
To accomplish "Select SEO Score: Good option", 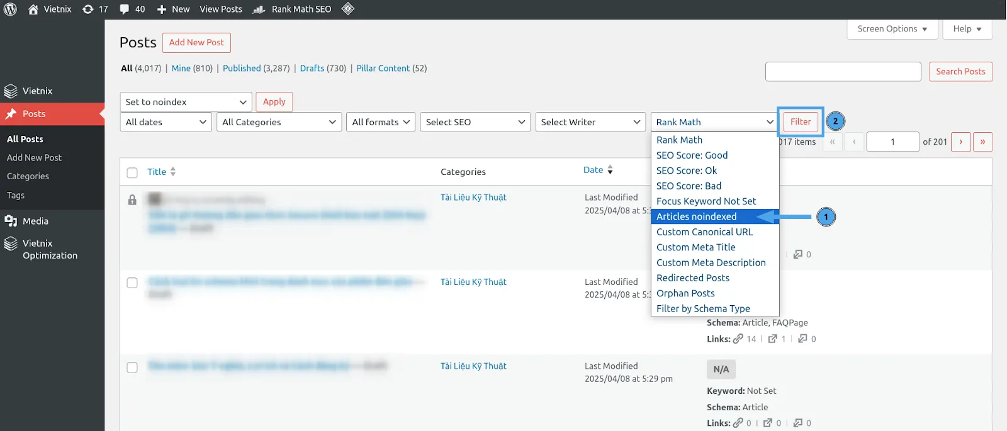I will pos(715,155).
